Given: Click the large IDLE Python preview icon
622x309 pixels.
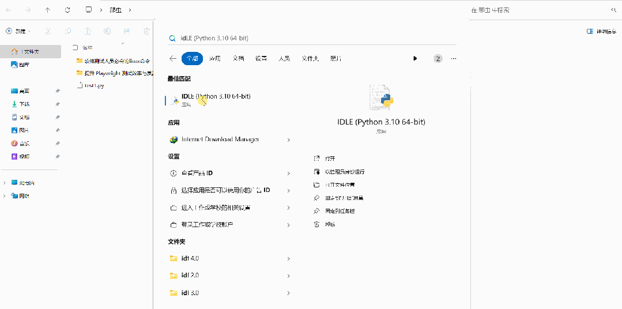Looking at the screenshot, I should [x=381, y=97].
